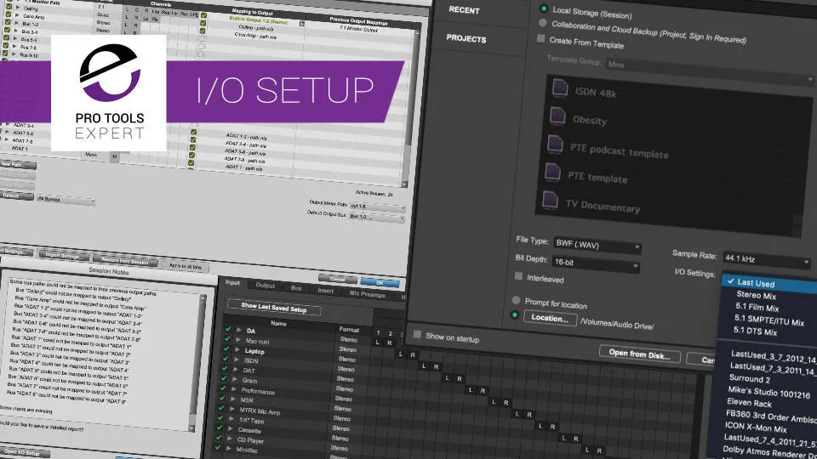Viewport: 817px width, 459px height.
Task: Select Last Used in I/O Settings menu
Action: (x=769, y=284)
